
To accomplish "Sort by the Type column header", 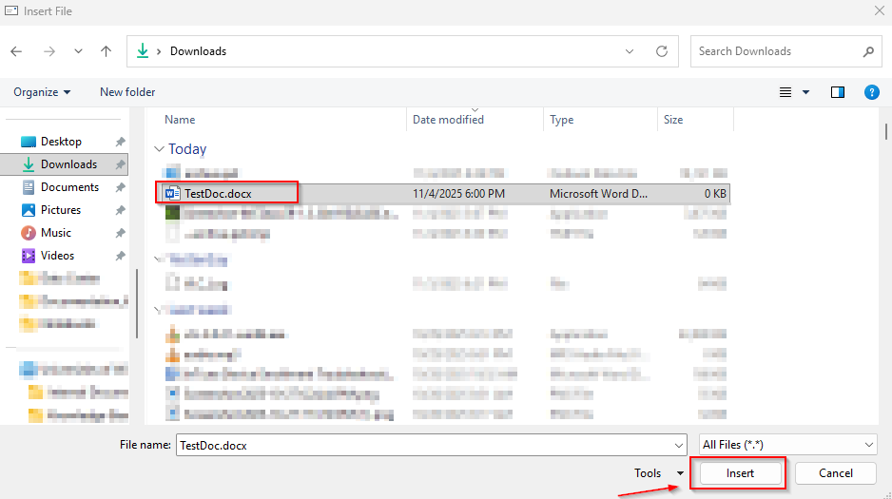I will pyautogui.click(x=561, y=120).
